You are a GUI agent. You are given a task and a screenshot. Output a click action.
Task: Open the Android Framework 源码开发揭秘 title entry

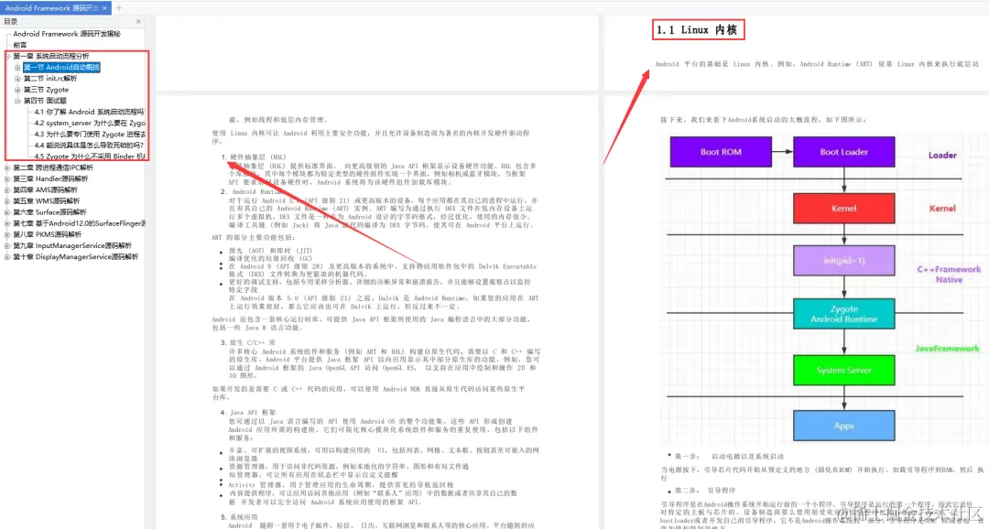point(66,34)
